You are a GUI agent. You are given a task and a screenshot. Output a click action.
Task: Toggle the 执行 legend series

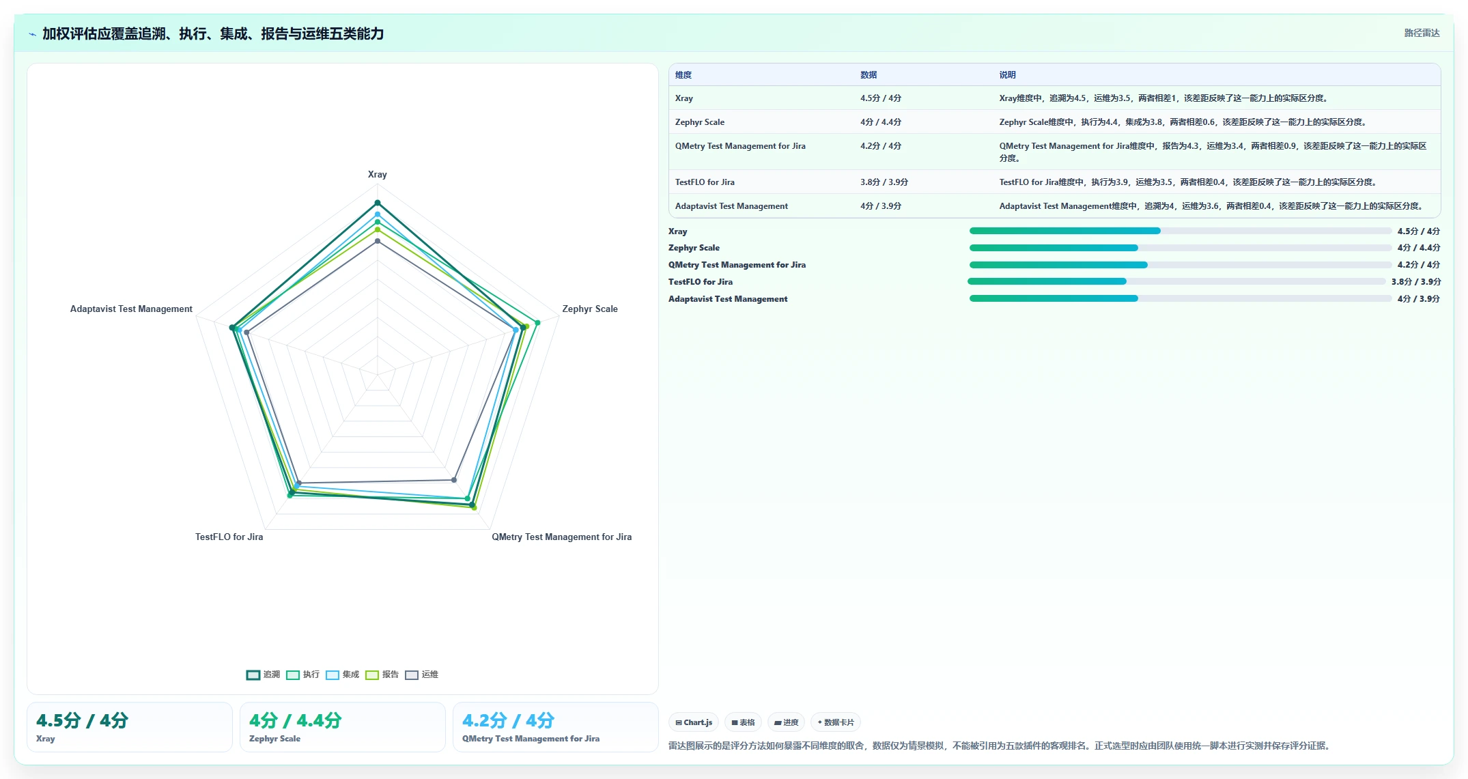302,675
